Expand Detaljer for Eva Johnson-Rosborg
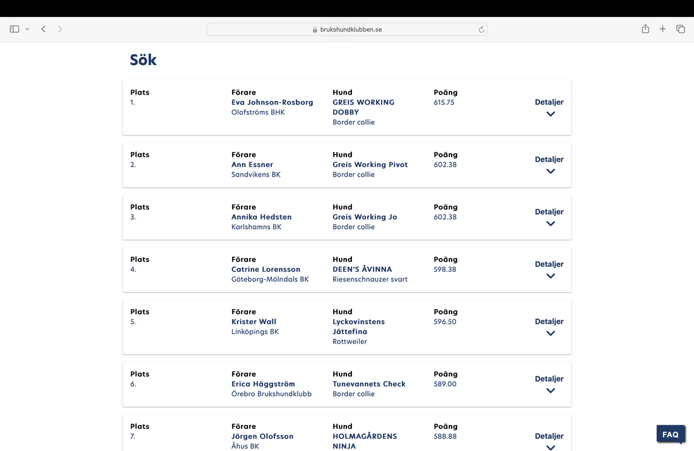 (549, 107)
